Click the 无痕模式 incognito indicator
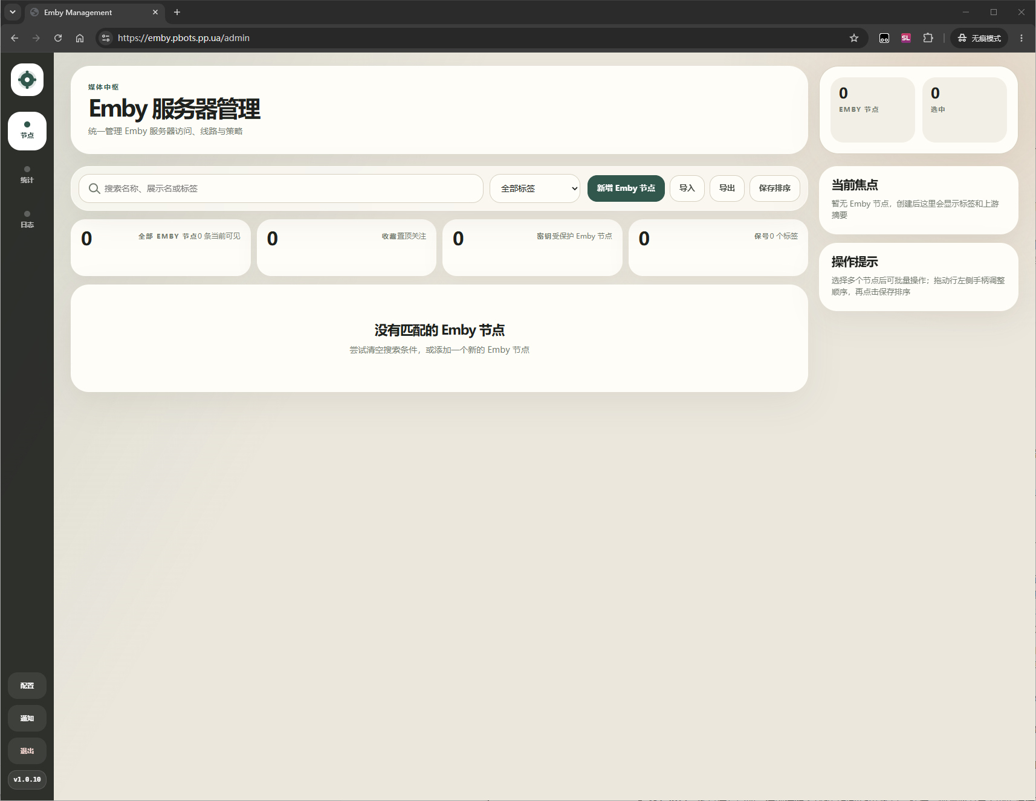Screen dimensions: 1036x801 (x=980, y=38)
